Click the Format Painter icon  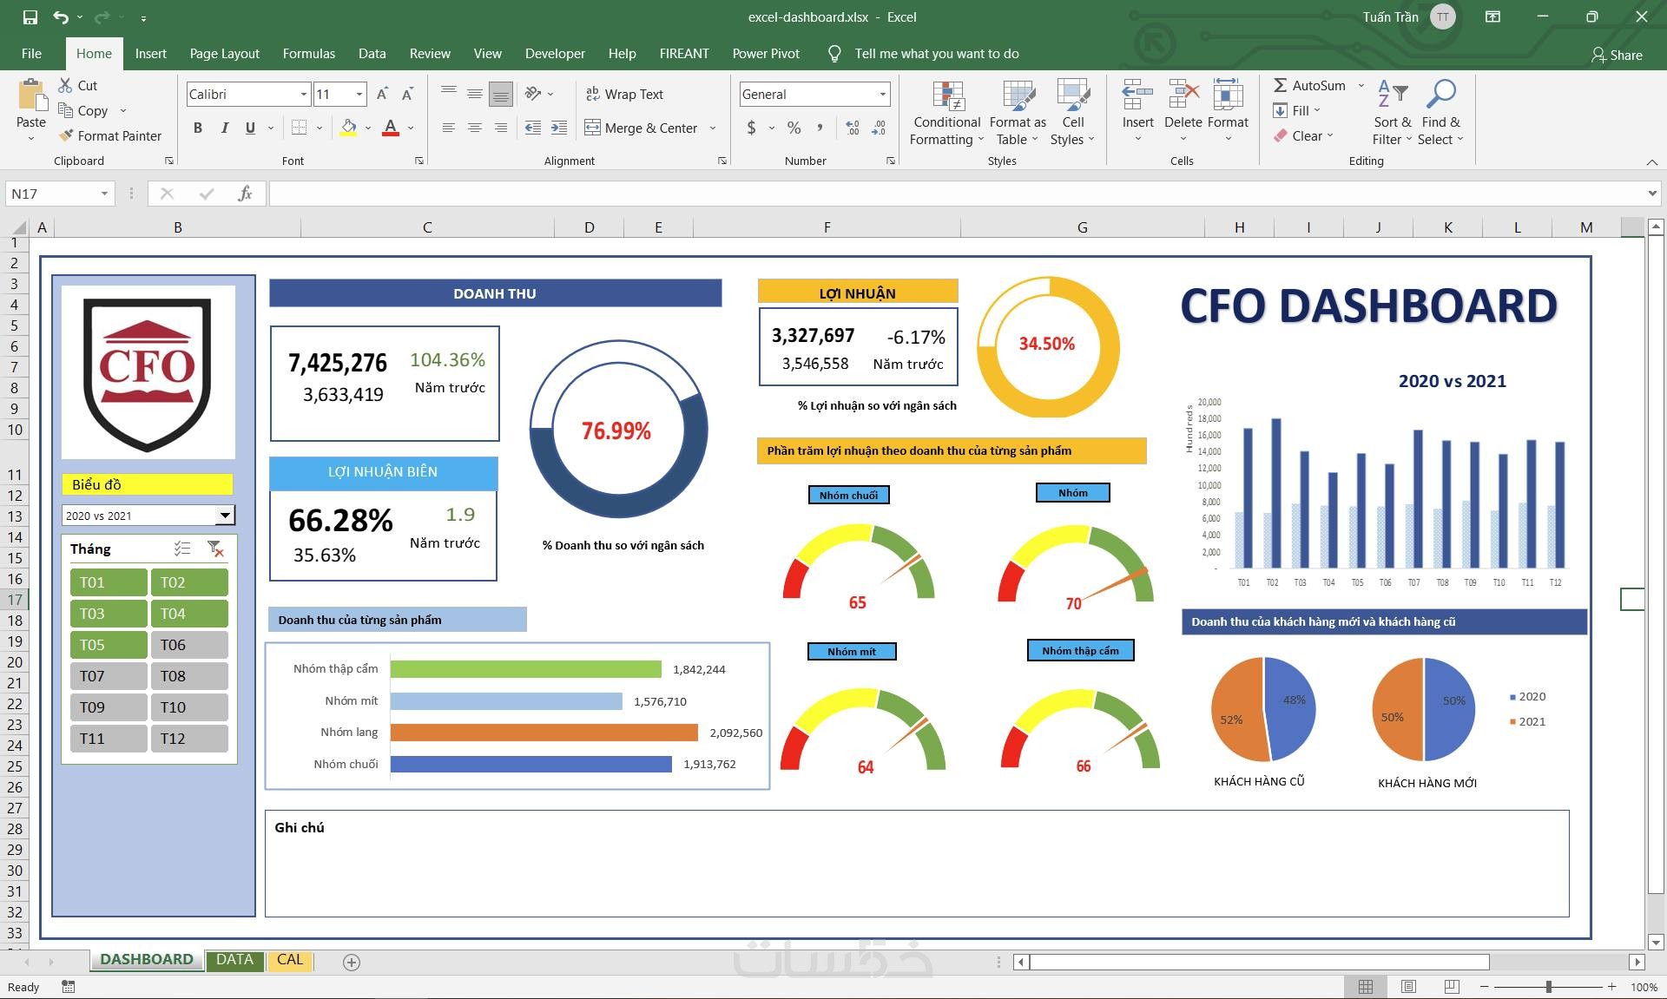point(66,135)
